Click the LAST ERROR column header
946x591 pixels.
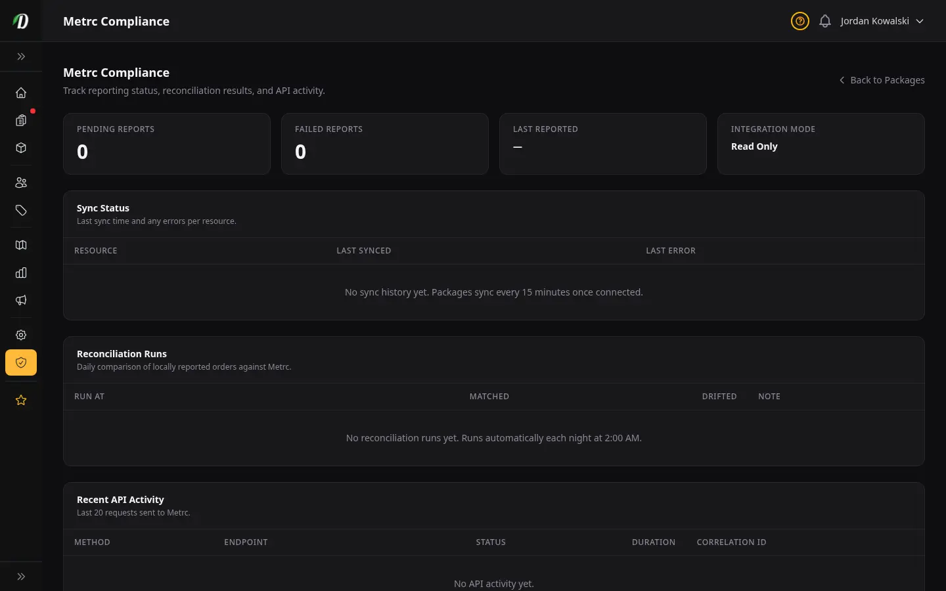[671, 251]
